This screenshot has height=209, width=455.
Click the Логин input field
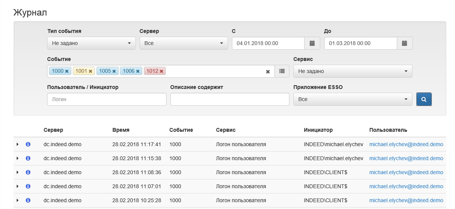pyautogui.click(x=107, y=99)
